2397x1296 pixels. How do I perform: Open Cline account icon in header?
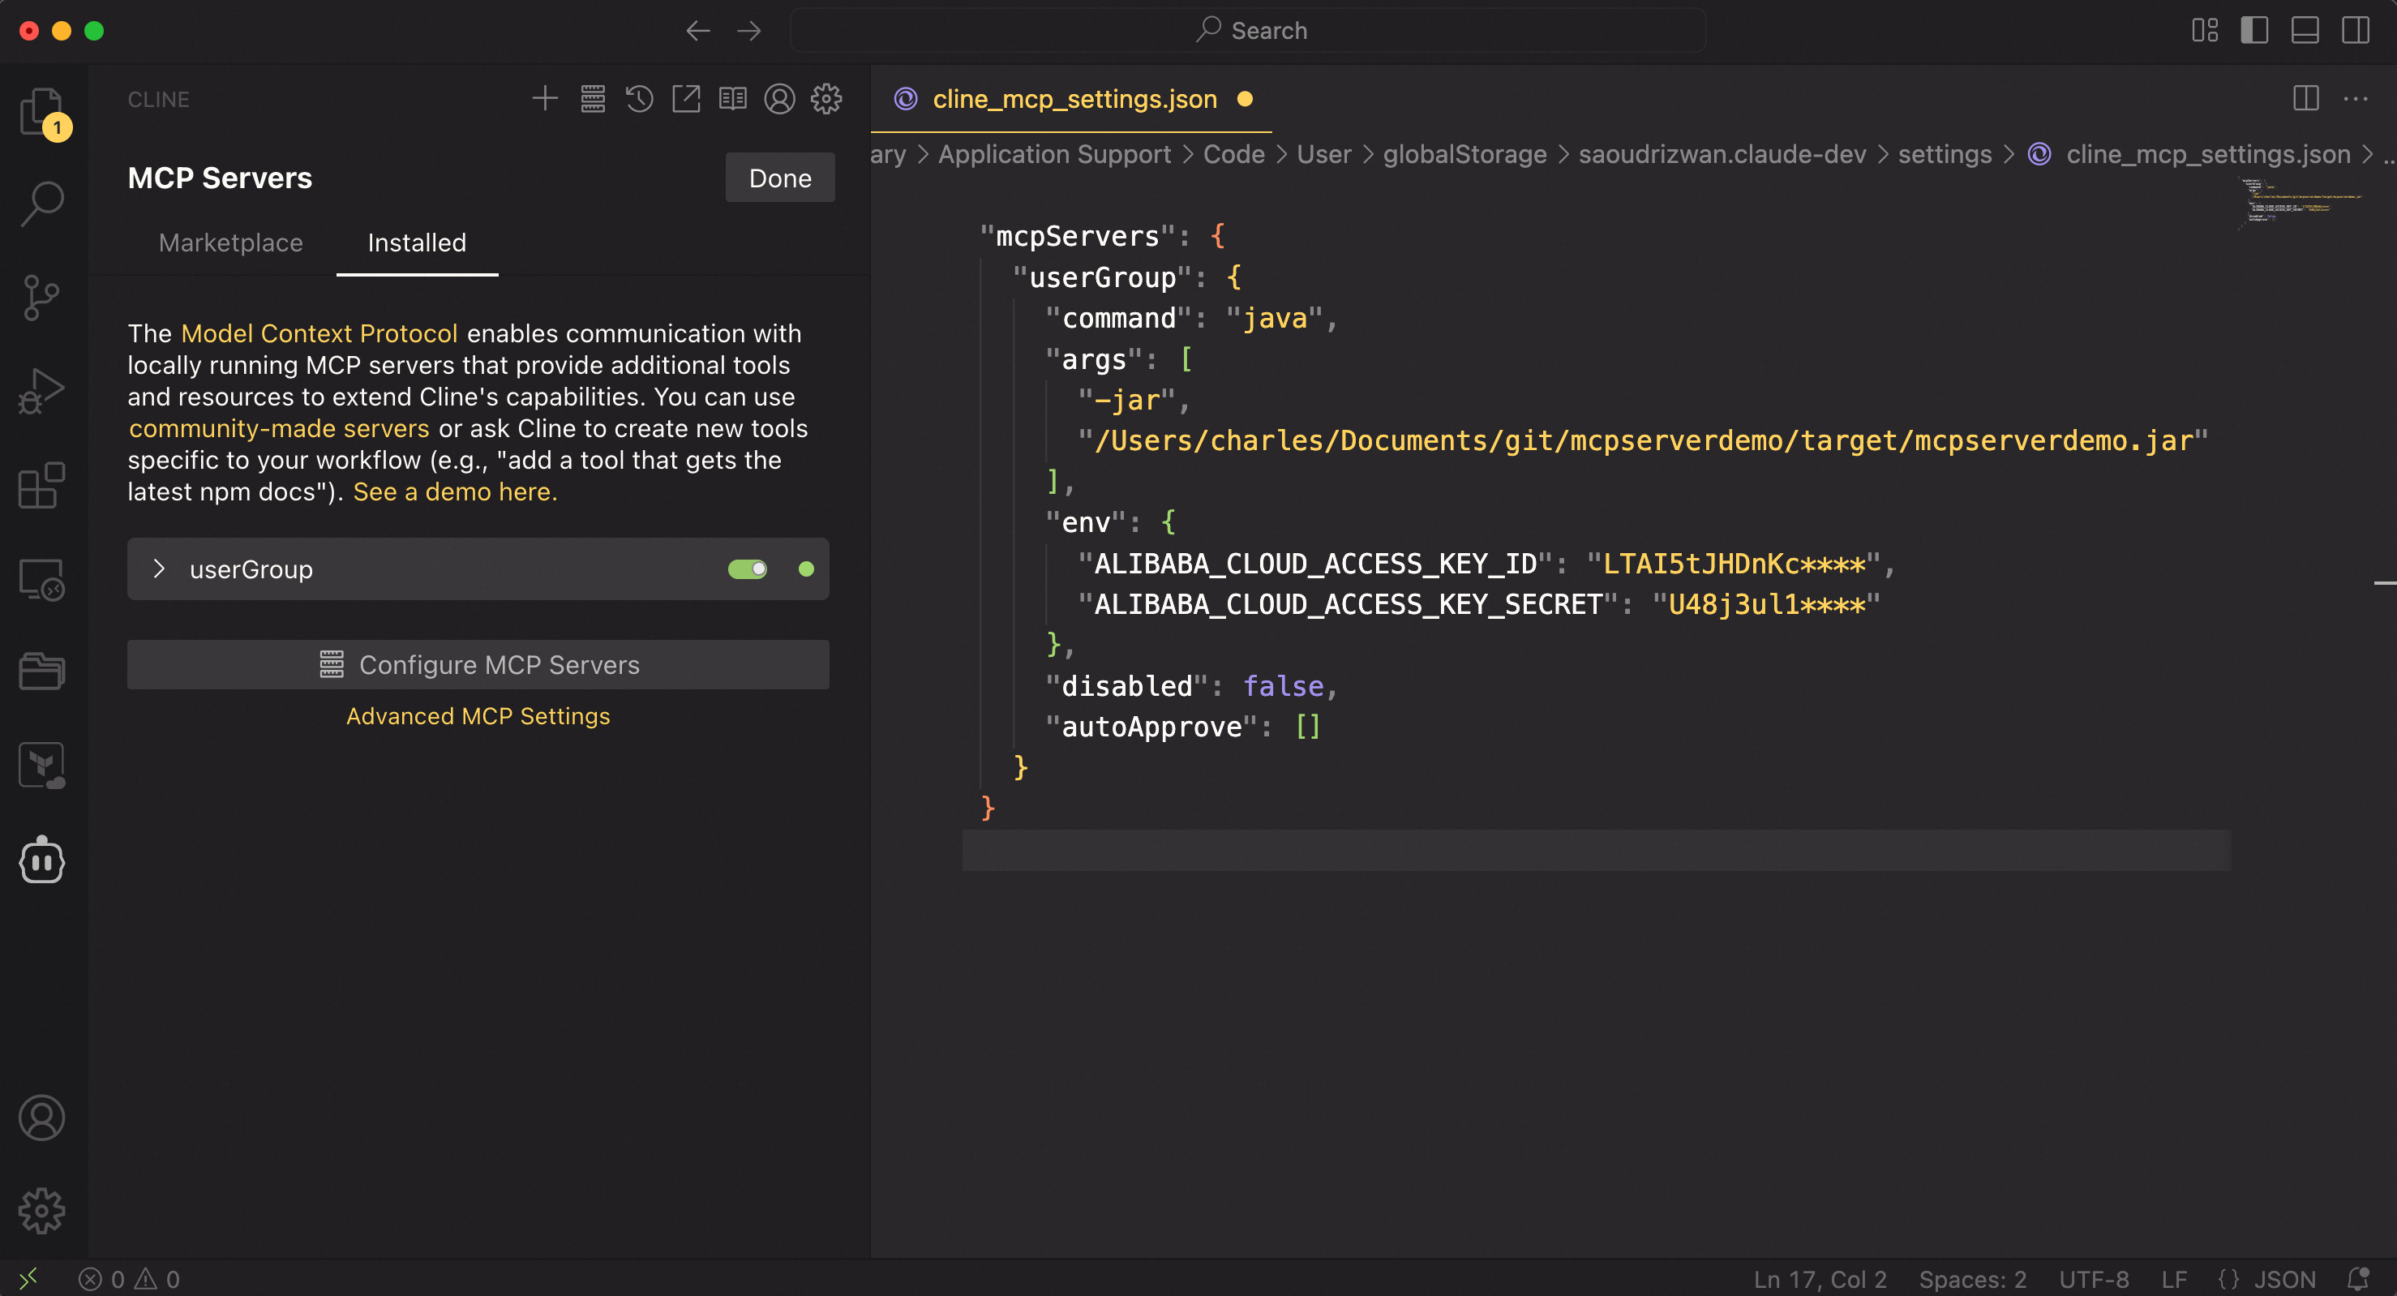pyautogui.click(x=780, y=99)
